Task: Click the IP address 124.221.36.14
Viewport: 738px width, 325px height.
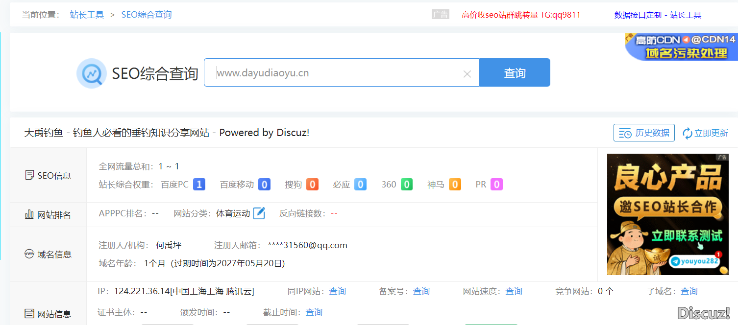Action: click(142, 291)
